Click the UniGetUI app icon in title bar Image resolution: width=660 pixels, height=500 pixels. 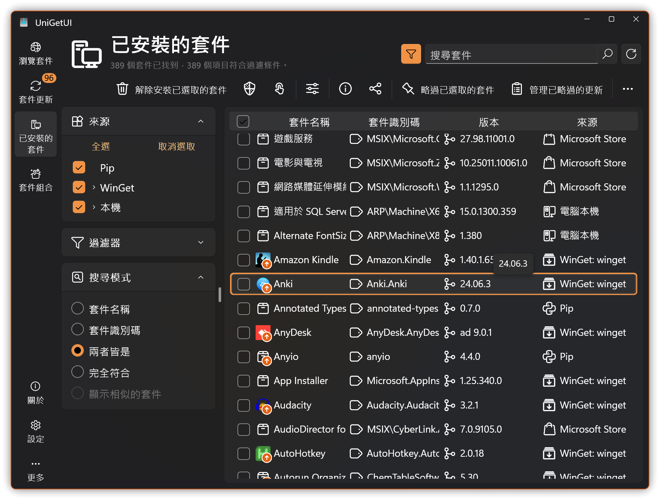(x=24, y=22)
